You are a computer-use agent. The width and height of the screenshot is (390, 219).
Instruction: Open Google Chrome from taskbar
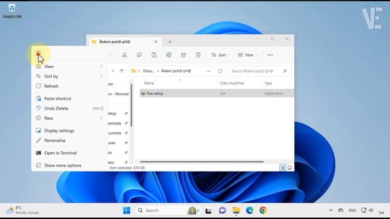(x=263, y=210)
